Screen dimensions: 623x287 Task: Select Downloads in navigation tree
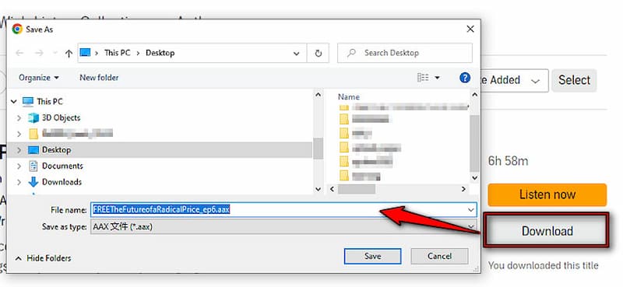pyautogui.click(x=62, y=182)
